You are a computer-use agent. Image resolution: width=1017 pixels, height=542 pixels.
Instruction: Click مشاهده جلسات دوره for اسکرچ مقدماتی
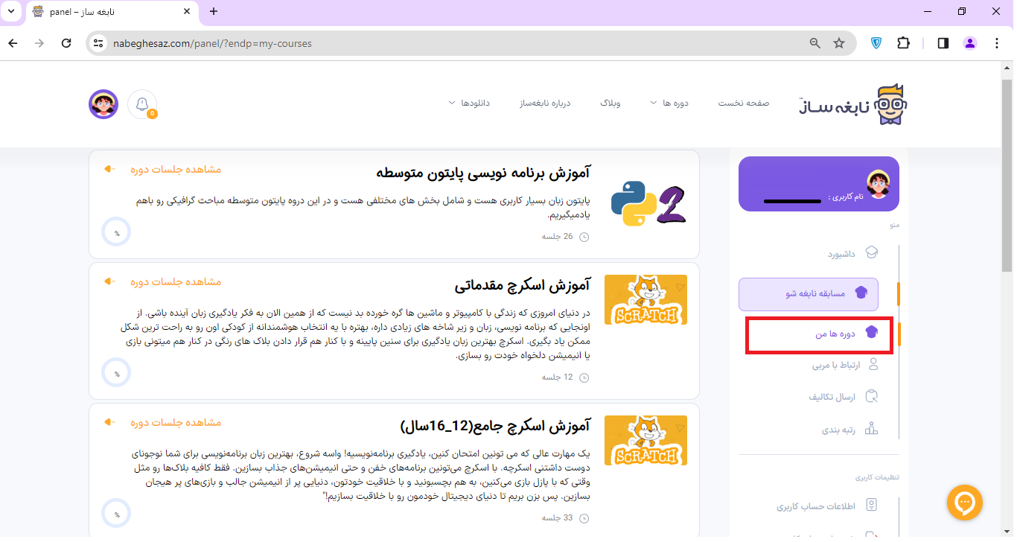point(176,281)
